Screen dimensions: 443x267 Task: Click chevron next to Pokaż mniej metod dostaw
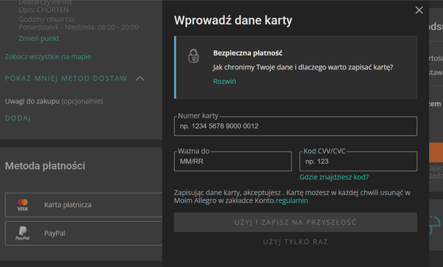coord(140,79)
